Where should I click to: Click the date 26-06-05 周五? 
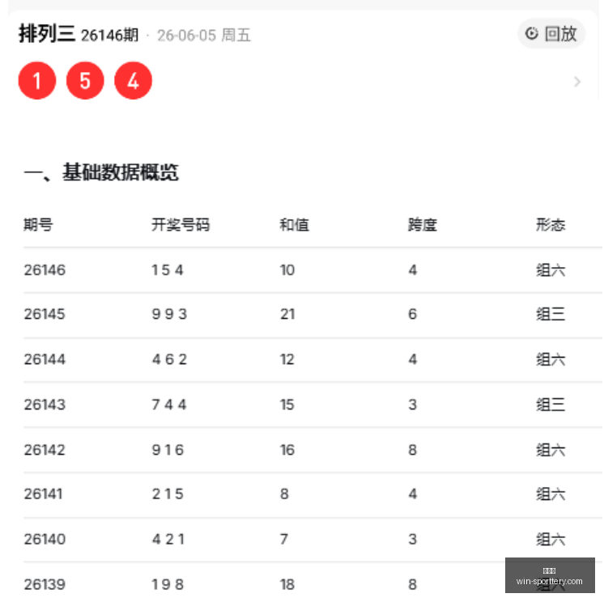[x=204, y=36]
